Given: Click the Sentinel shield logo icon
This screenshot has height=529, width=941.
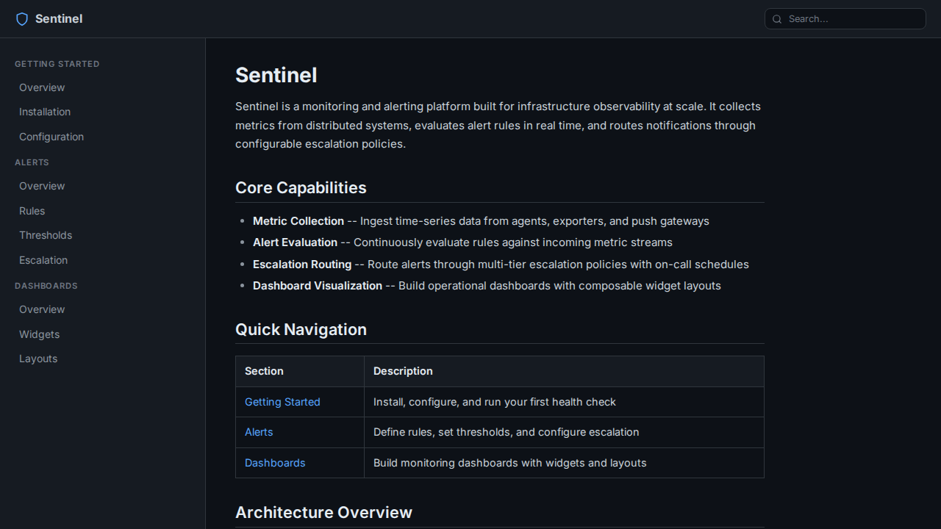Looking at the screenshot, I should click(22, 19).
